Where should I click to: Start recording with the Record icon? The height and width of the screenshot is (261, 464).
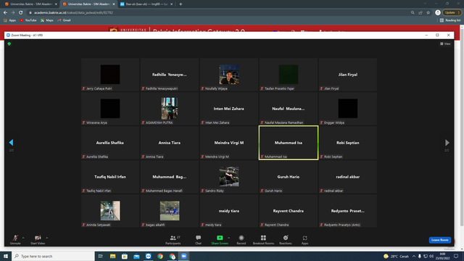coord(241,238)
